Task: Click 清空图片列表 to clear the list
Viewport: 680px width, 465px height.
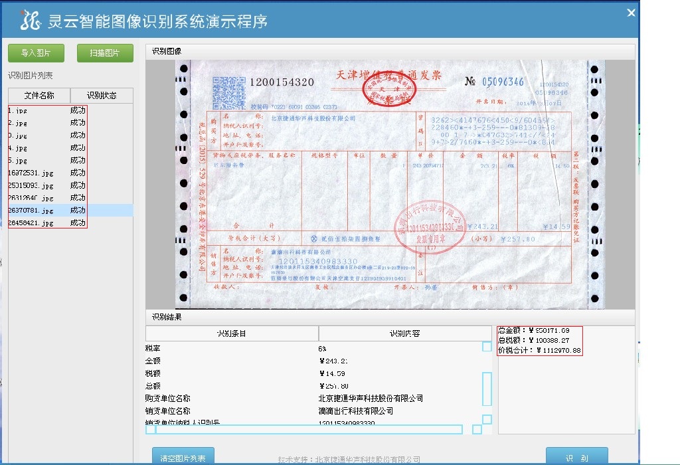Action: tap(183, 456)
